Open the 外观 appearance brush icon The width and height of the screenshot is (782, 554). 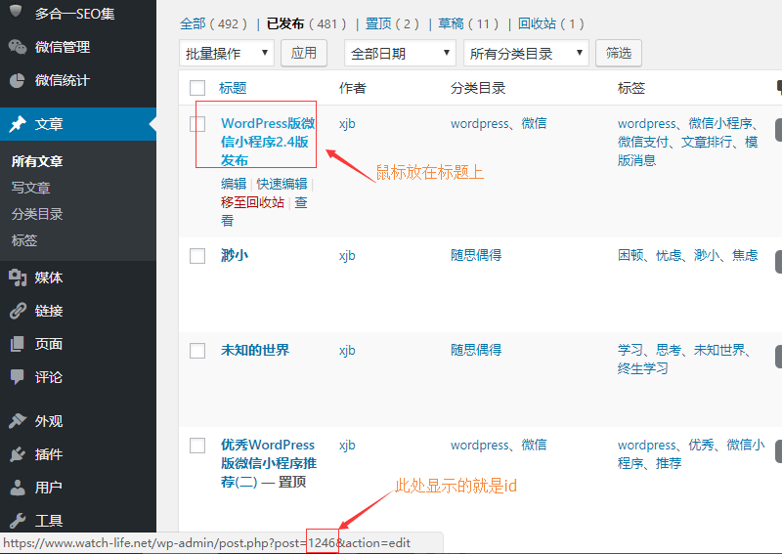point(18,421)
